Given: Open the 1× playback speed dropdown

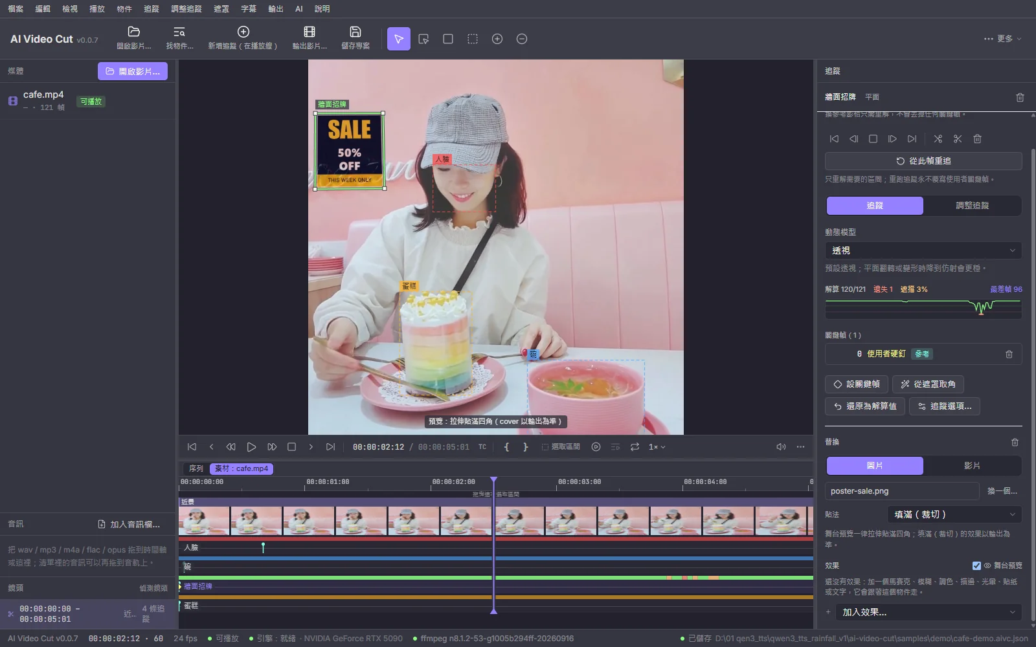Looking at the screenshot, I should tap(657, 446).
